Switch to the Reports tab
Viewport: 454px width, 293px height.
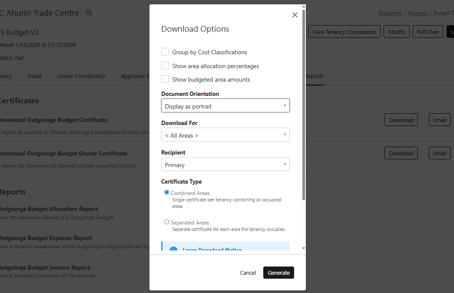314,76
